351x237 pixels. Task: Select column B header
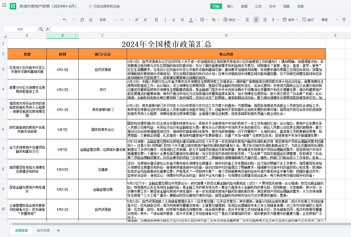62,36
